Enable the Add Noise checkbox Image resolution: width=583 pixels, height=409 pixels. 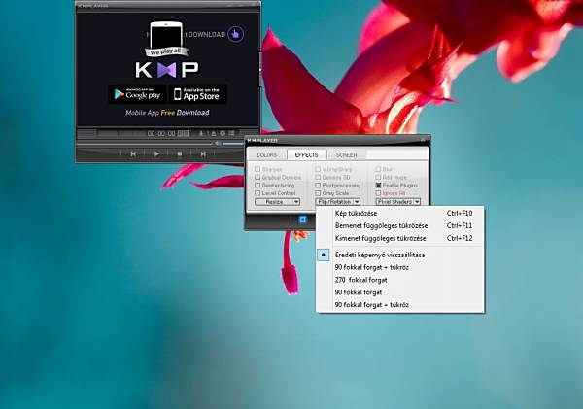[379, 178]
